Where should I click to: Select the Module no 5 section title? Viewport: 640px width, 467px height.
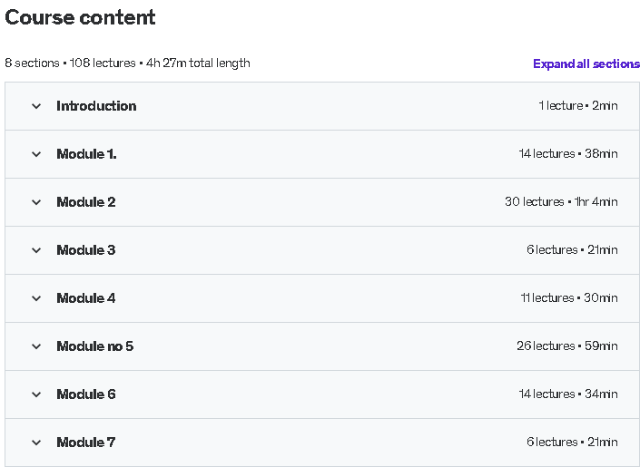tap(95, 346)
